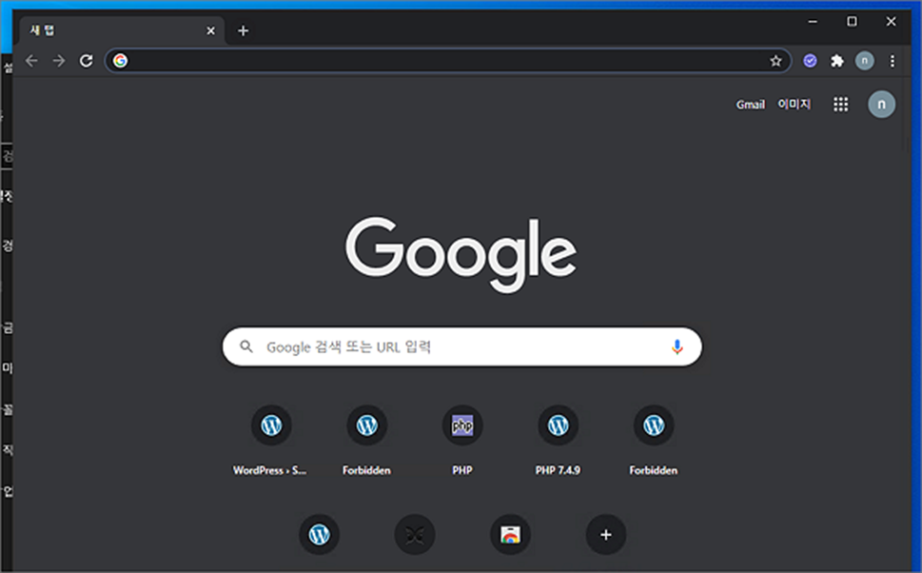922x573 pixels.
Task: Open the PHP 7.4.9 shortcut tile
Action: (x=558, y=441)
